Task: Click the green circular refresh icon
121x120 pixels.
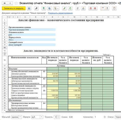Action: [x=70, y=8]
